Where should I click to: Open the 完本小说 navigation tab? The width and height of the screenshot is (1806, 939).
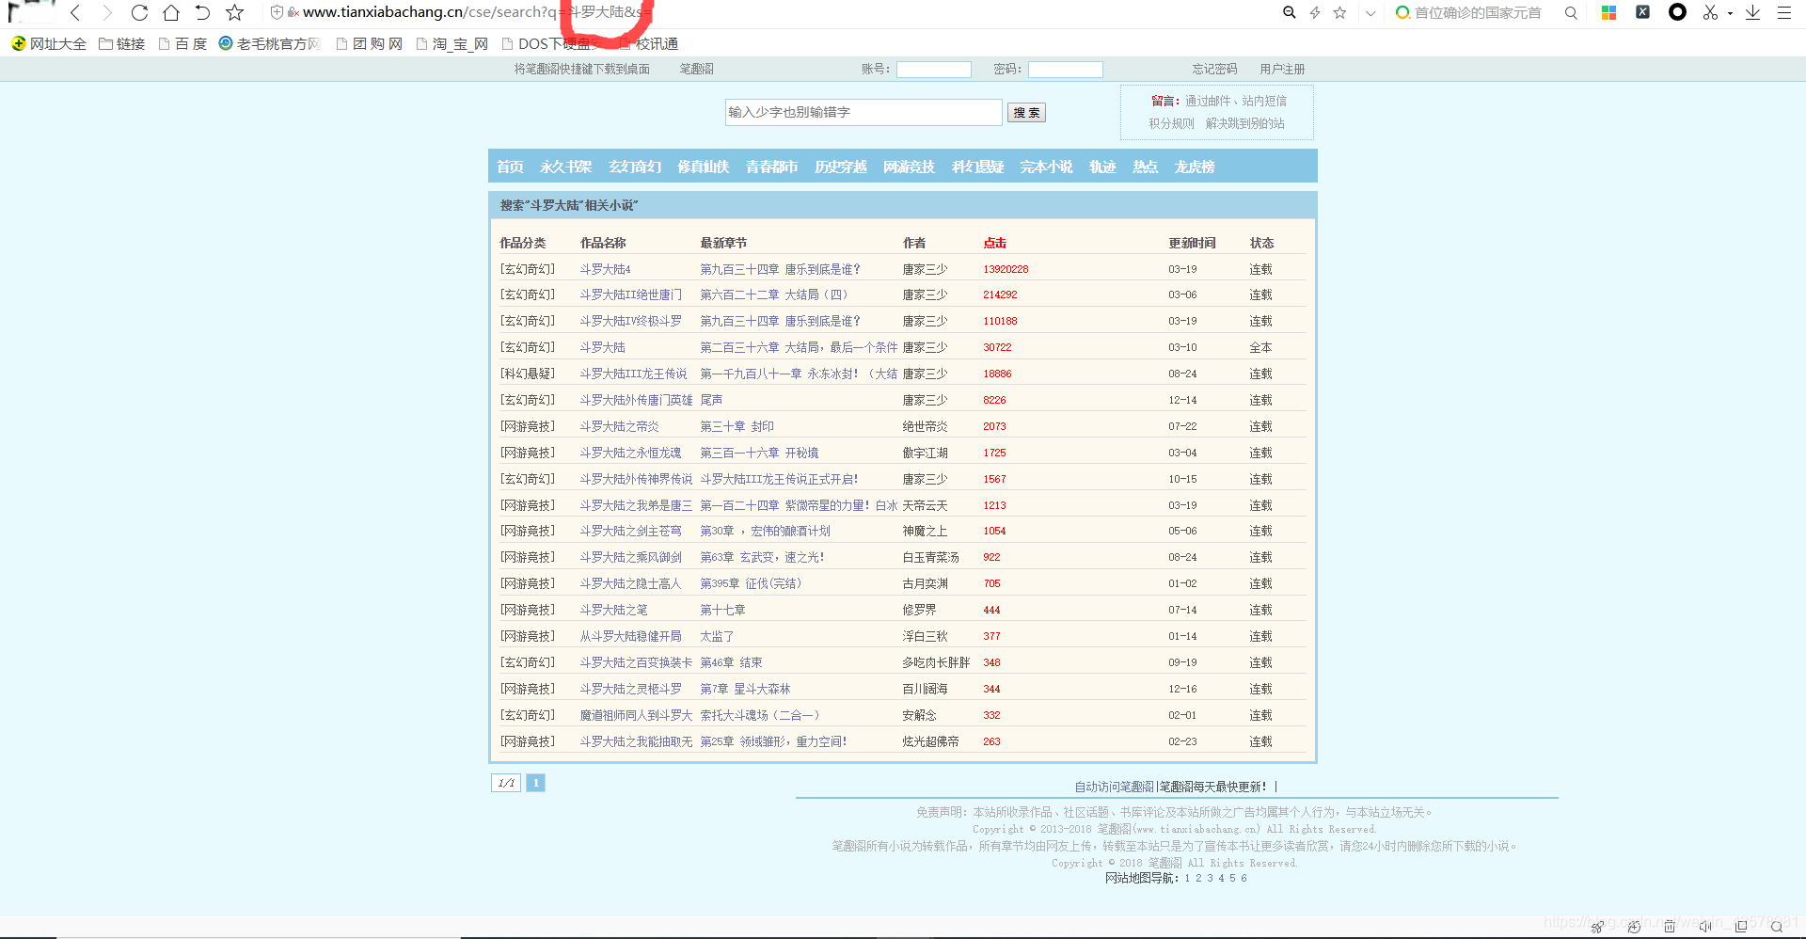click(x=1047, y=167)
